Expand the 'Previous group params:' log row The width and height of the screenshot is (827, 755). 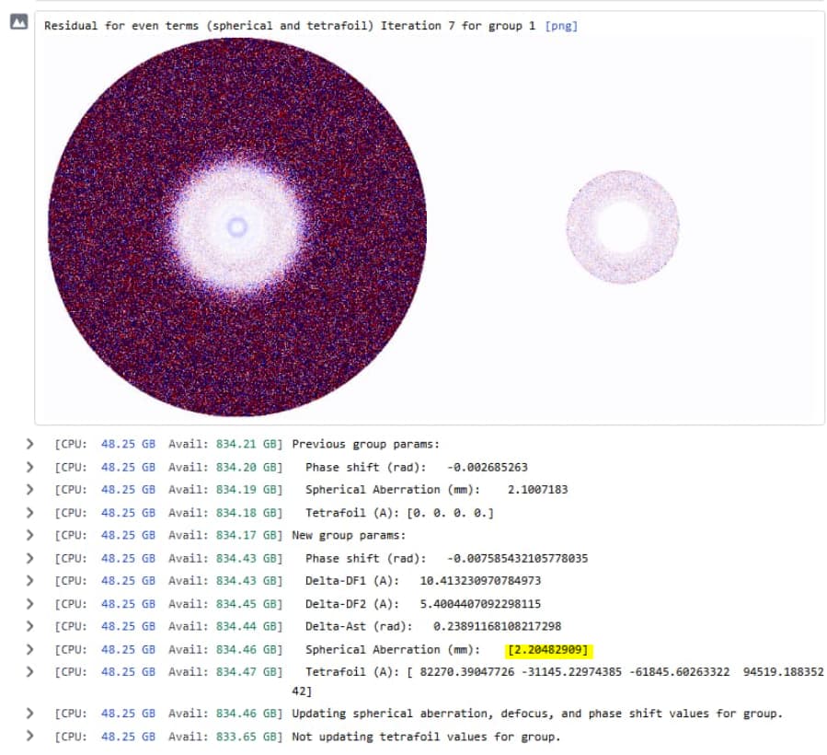click(30, 444)
